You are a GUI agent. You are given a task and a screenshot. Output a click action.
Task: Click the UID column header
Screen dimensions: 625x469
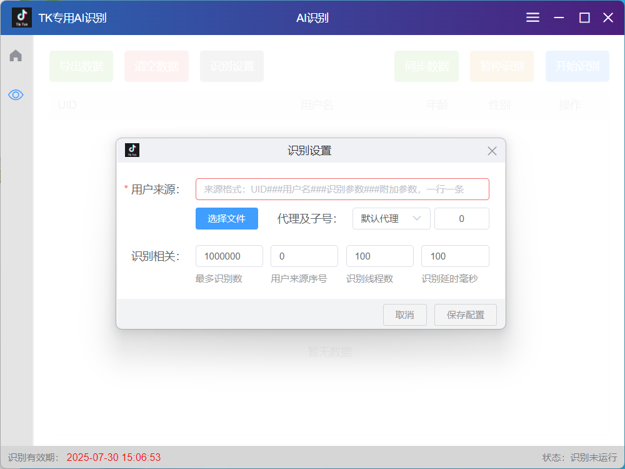[x=67, y=105]
